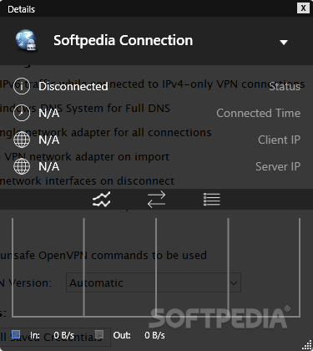Click the Server IP label
Screen dimensions: 313x351
point(278,166)
